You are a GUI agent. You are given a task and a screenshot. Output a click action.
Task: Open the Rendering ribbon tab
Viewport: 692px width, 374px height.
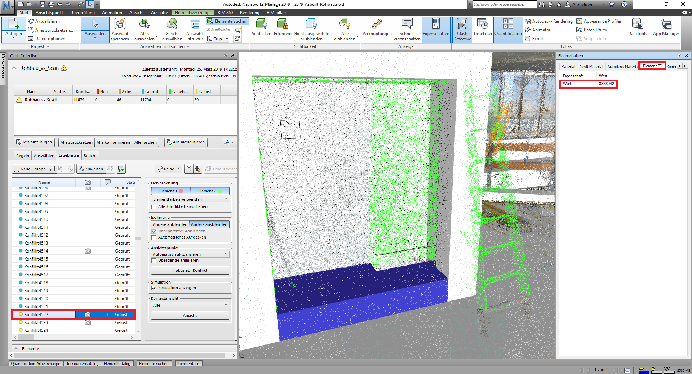click(x=249, y=13)
